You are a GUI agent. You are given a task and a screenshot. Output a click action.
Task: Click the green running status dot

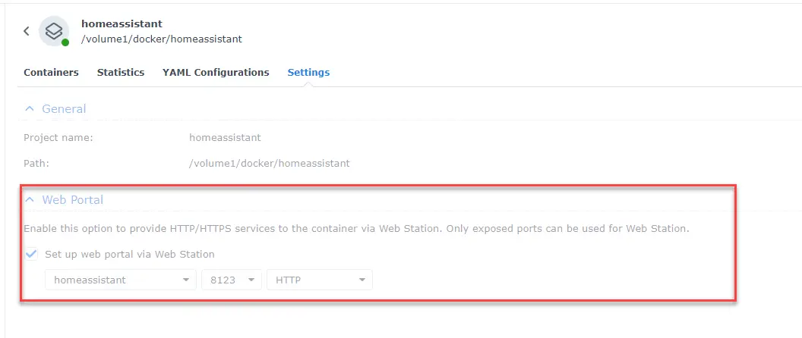pyautogui.click(x=65, y=42)
